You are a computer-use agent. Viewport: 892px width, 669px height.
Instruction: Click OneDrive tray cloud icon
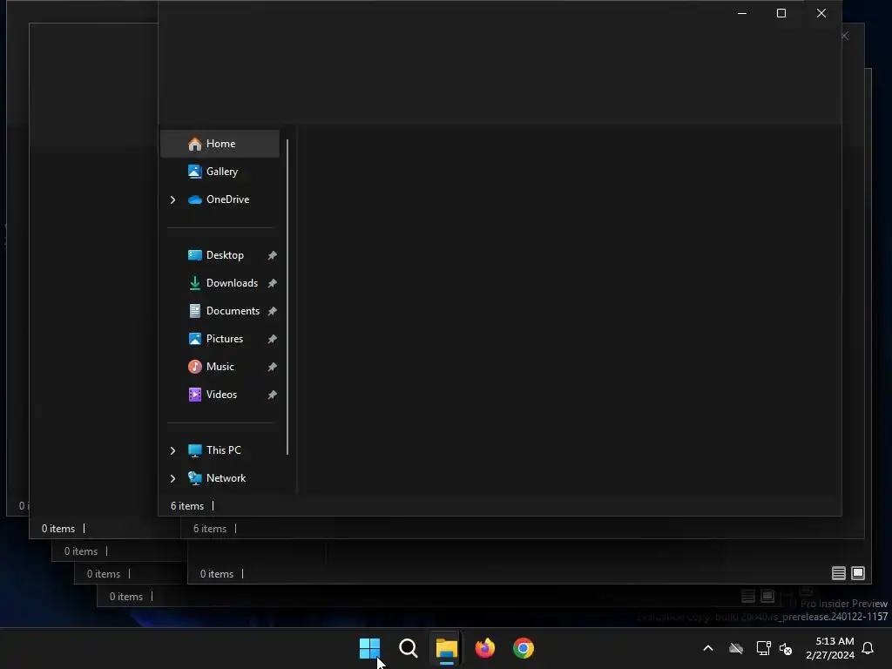click(x=736, y=648)
